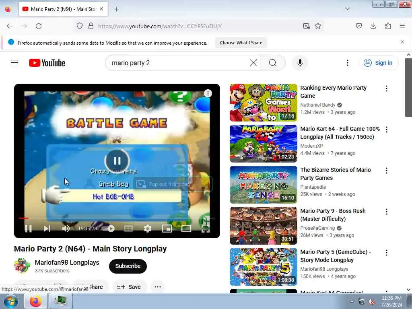
Task: Open YouTube settings three-dot menu
Action: [x=347, y=63]
